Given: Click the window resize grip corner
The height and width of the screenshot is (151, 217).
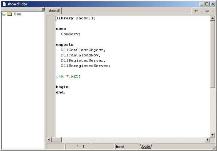Looking at the screenshot, I should click(x=214, y=148).
